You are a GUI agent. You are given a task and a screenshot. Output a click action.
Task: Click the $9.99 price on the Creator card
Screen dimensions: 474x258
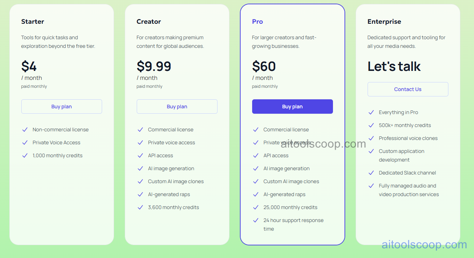pyautogui.click(x=154, y=67)
